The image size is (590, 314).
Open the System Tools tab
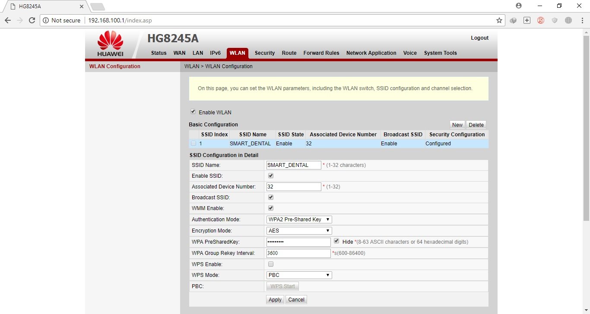coord(440,53)
